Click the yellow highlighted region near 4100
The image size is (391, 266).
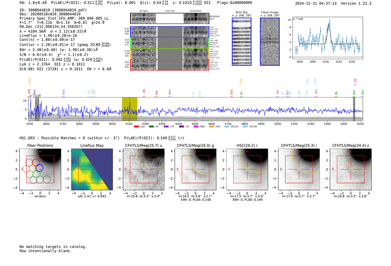pyautogui.click(x=130, y=109)
